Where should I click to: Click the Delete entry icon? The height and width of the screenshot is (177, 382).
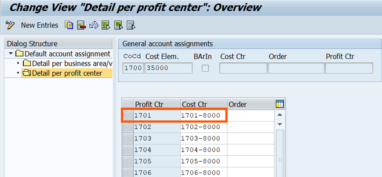tap(81, 25)
